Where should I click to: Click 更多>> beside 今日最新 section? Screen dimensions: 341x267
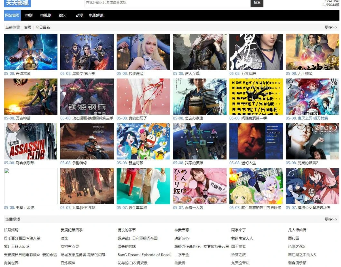click(331, 27)
